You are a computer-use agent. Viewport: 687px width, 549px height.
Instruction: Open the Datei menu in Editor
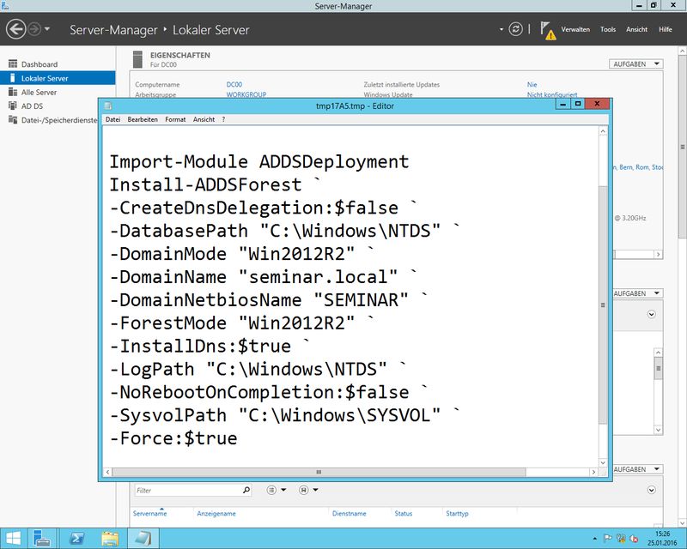tap(112, 119)
